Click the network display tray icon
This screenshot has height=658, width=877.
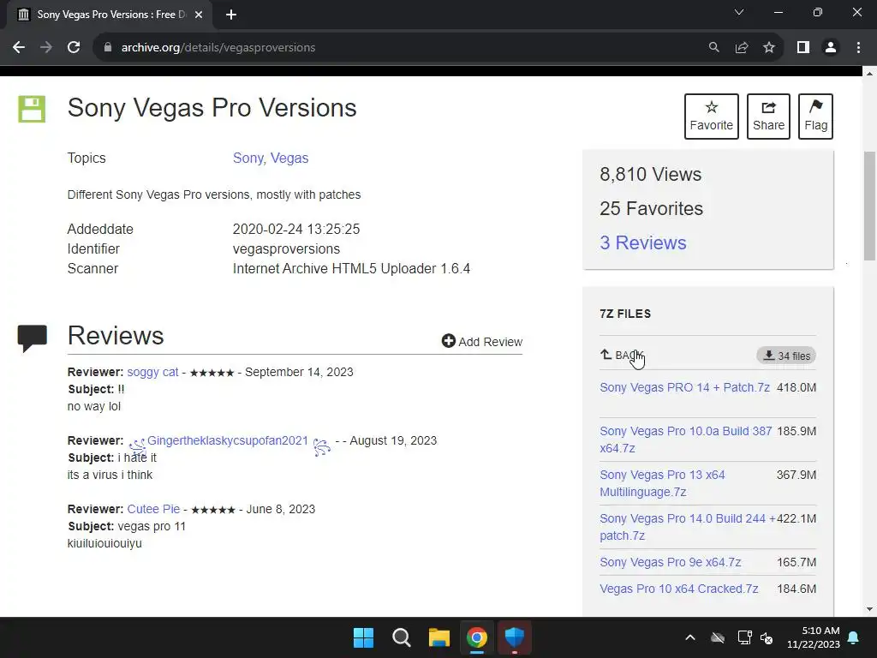[x=744, y=637]
